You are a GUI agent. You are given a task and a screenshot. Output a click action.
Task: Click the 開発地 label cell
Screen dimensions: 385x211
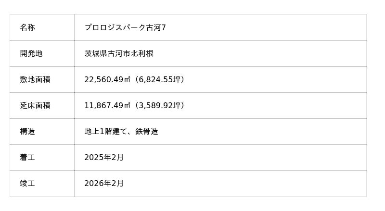click(x=31, y=54)
